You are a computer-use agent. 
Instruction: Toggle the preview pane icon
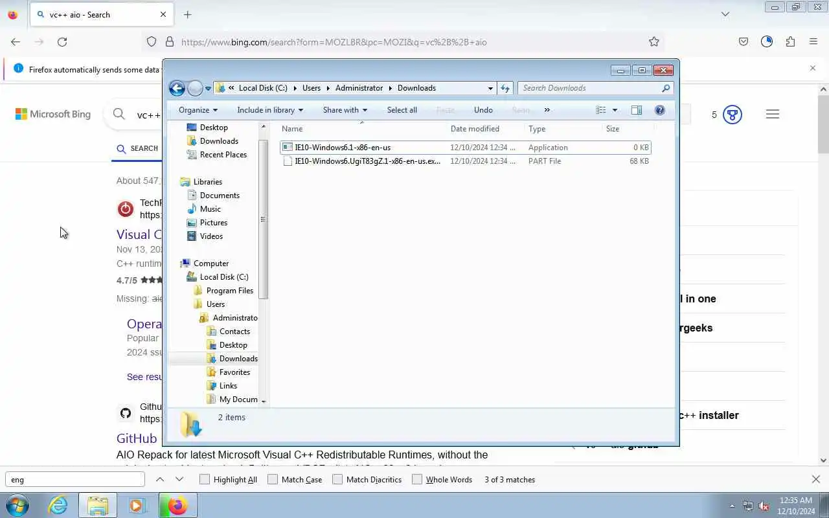pyautogui.click(x=637, y=110)
